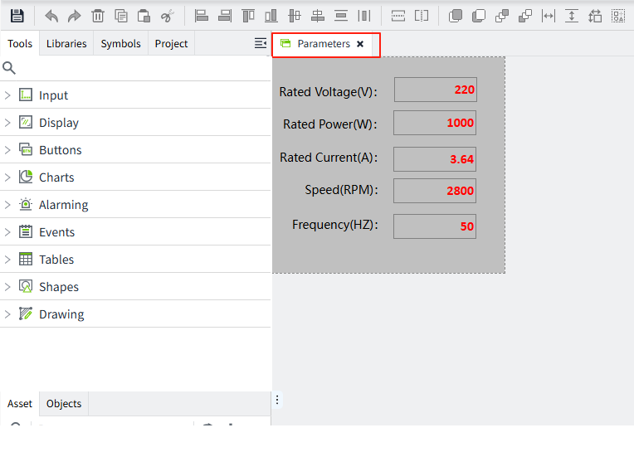The image size is (634, 452).
Task: Close the Parameters tab
Action: 360,44
